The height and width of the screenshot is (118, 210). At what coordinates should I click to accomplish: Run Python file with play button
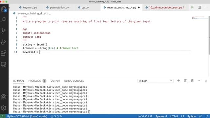pos(192,7)
